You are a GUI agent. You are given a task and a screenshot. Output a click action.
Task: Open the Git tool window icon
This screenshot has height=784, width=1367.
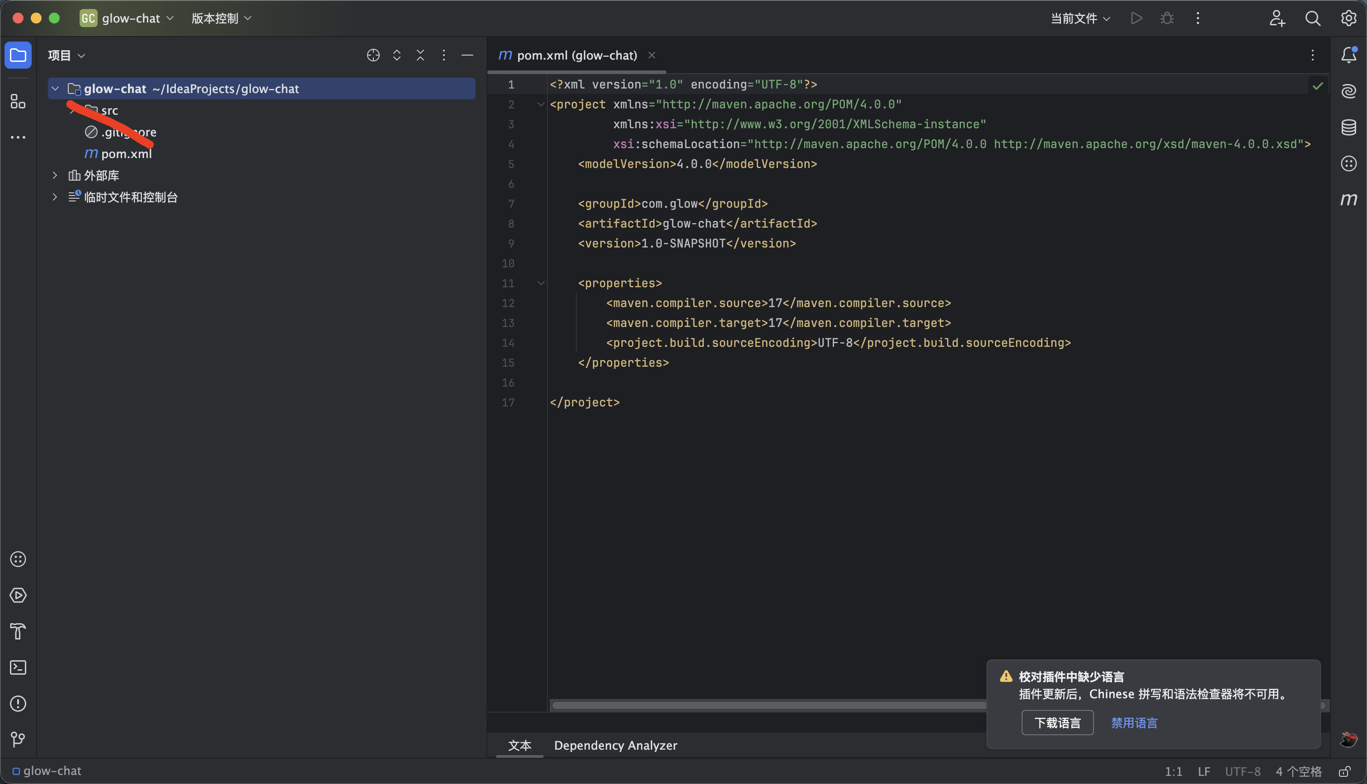coord(18,739)
